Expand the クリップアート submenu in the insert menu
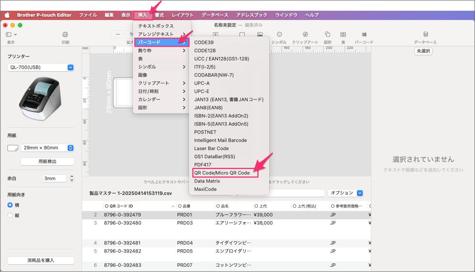The image size is (475, 272). coord(162,83)
